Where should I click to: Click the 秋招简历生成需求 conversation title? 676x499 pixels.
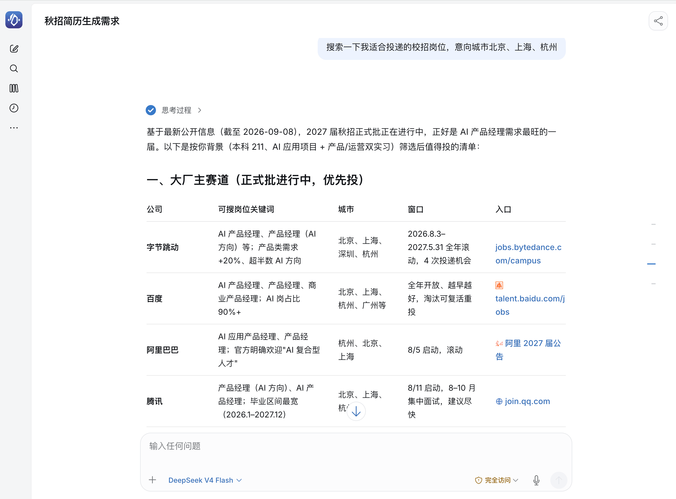point(82,21)
